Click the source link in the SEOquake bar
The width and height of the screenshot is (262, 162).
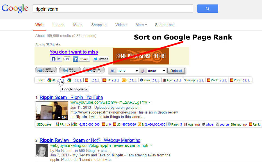click(x=224, y=124)
